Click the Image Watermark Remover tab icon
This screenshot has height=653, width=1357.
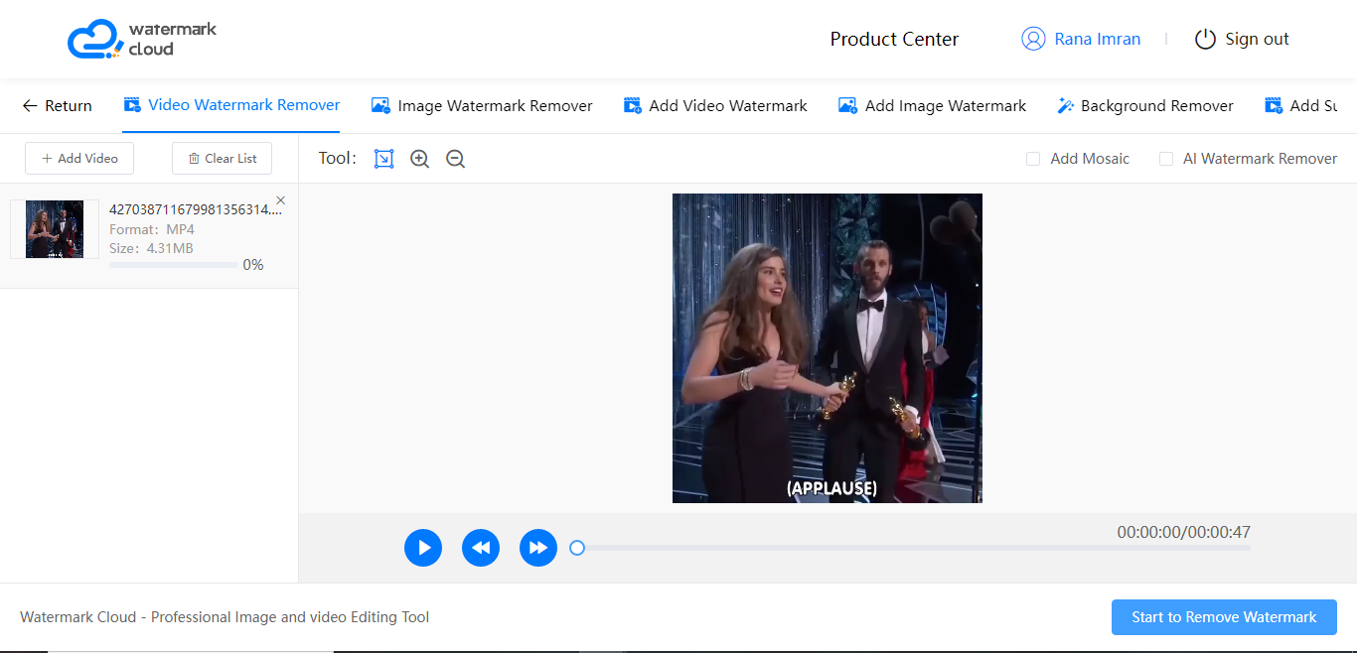379,105
